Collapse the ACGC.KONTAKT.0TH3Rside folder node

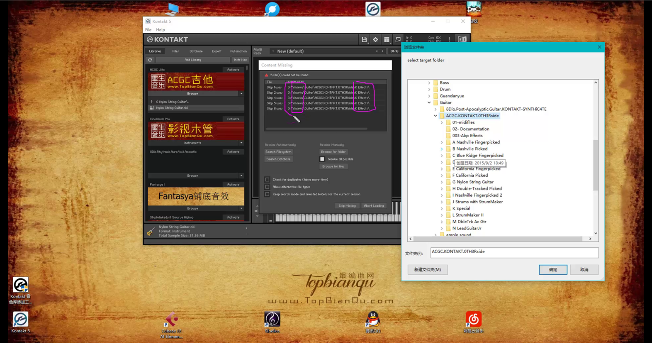point(435,116)
